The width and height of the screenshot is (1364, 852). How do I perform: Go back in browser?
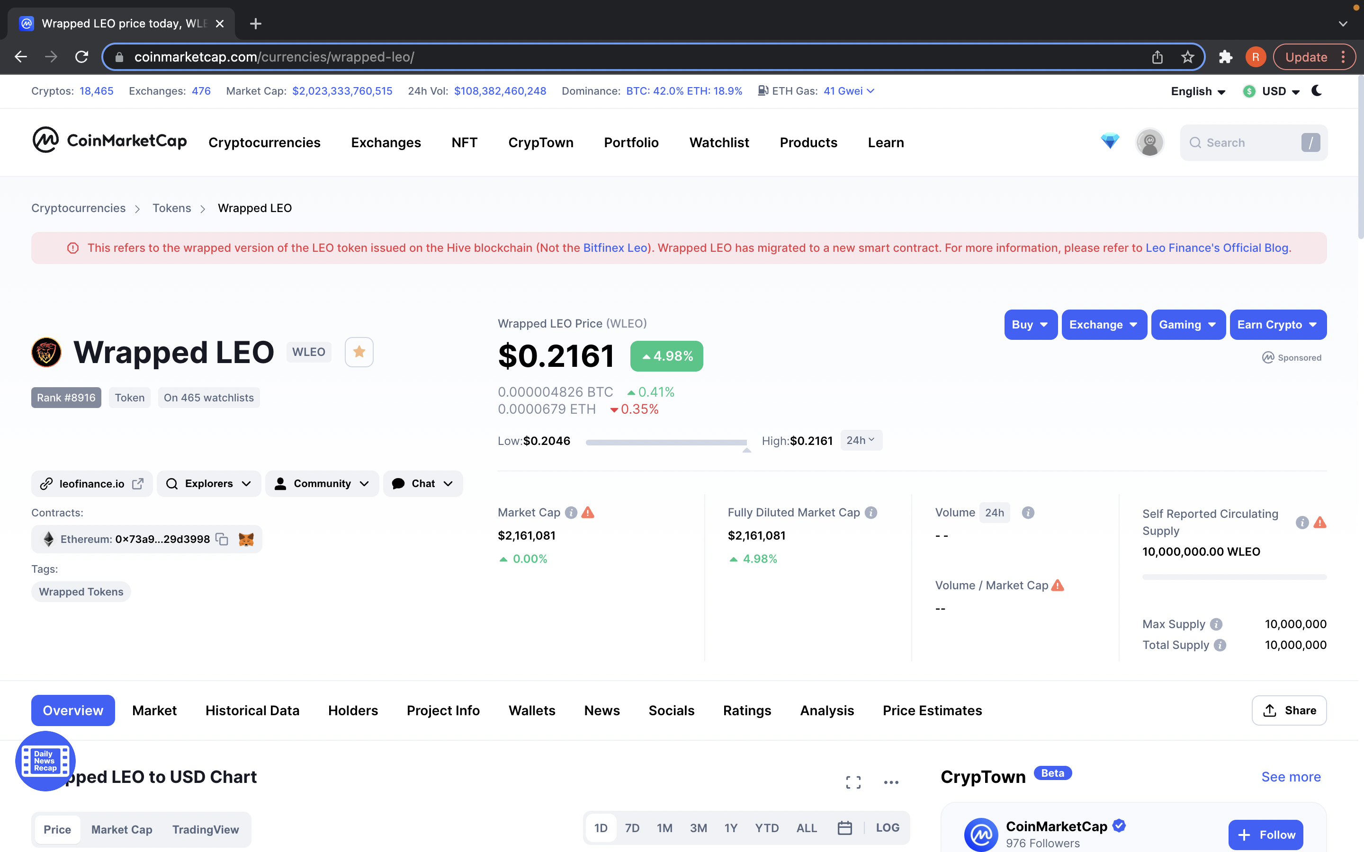click(21, 57)
